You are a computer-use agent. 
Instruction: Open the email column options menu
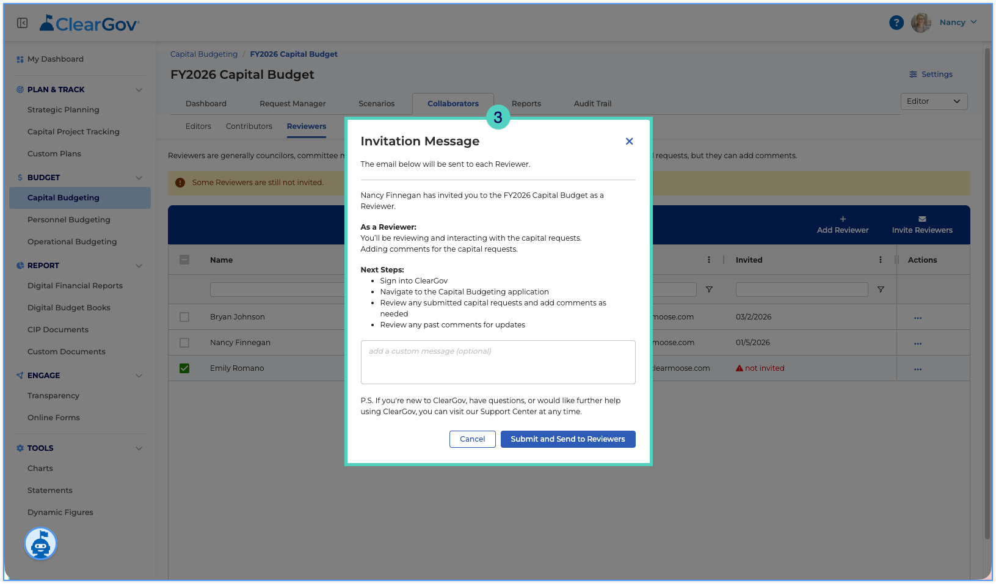click(708, 260)
